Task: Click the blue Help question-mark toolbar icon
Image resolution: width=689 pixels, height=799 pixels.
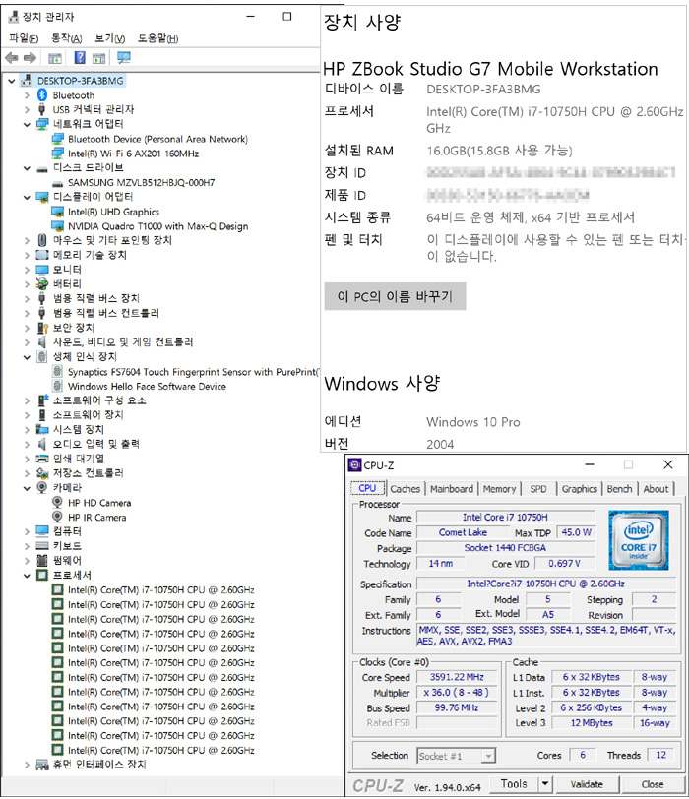Action: (x=80, y=58)
